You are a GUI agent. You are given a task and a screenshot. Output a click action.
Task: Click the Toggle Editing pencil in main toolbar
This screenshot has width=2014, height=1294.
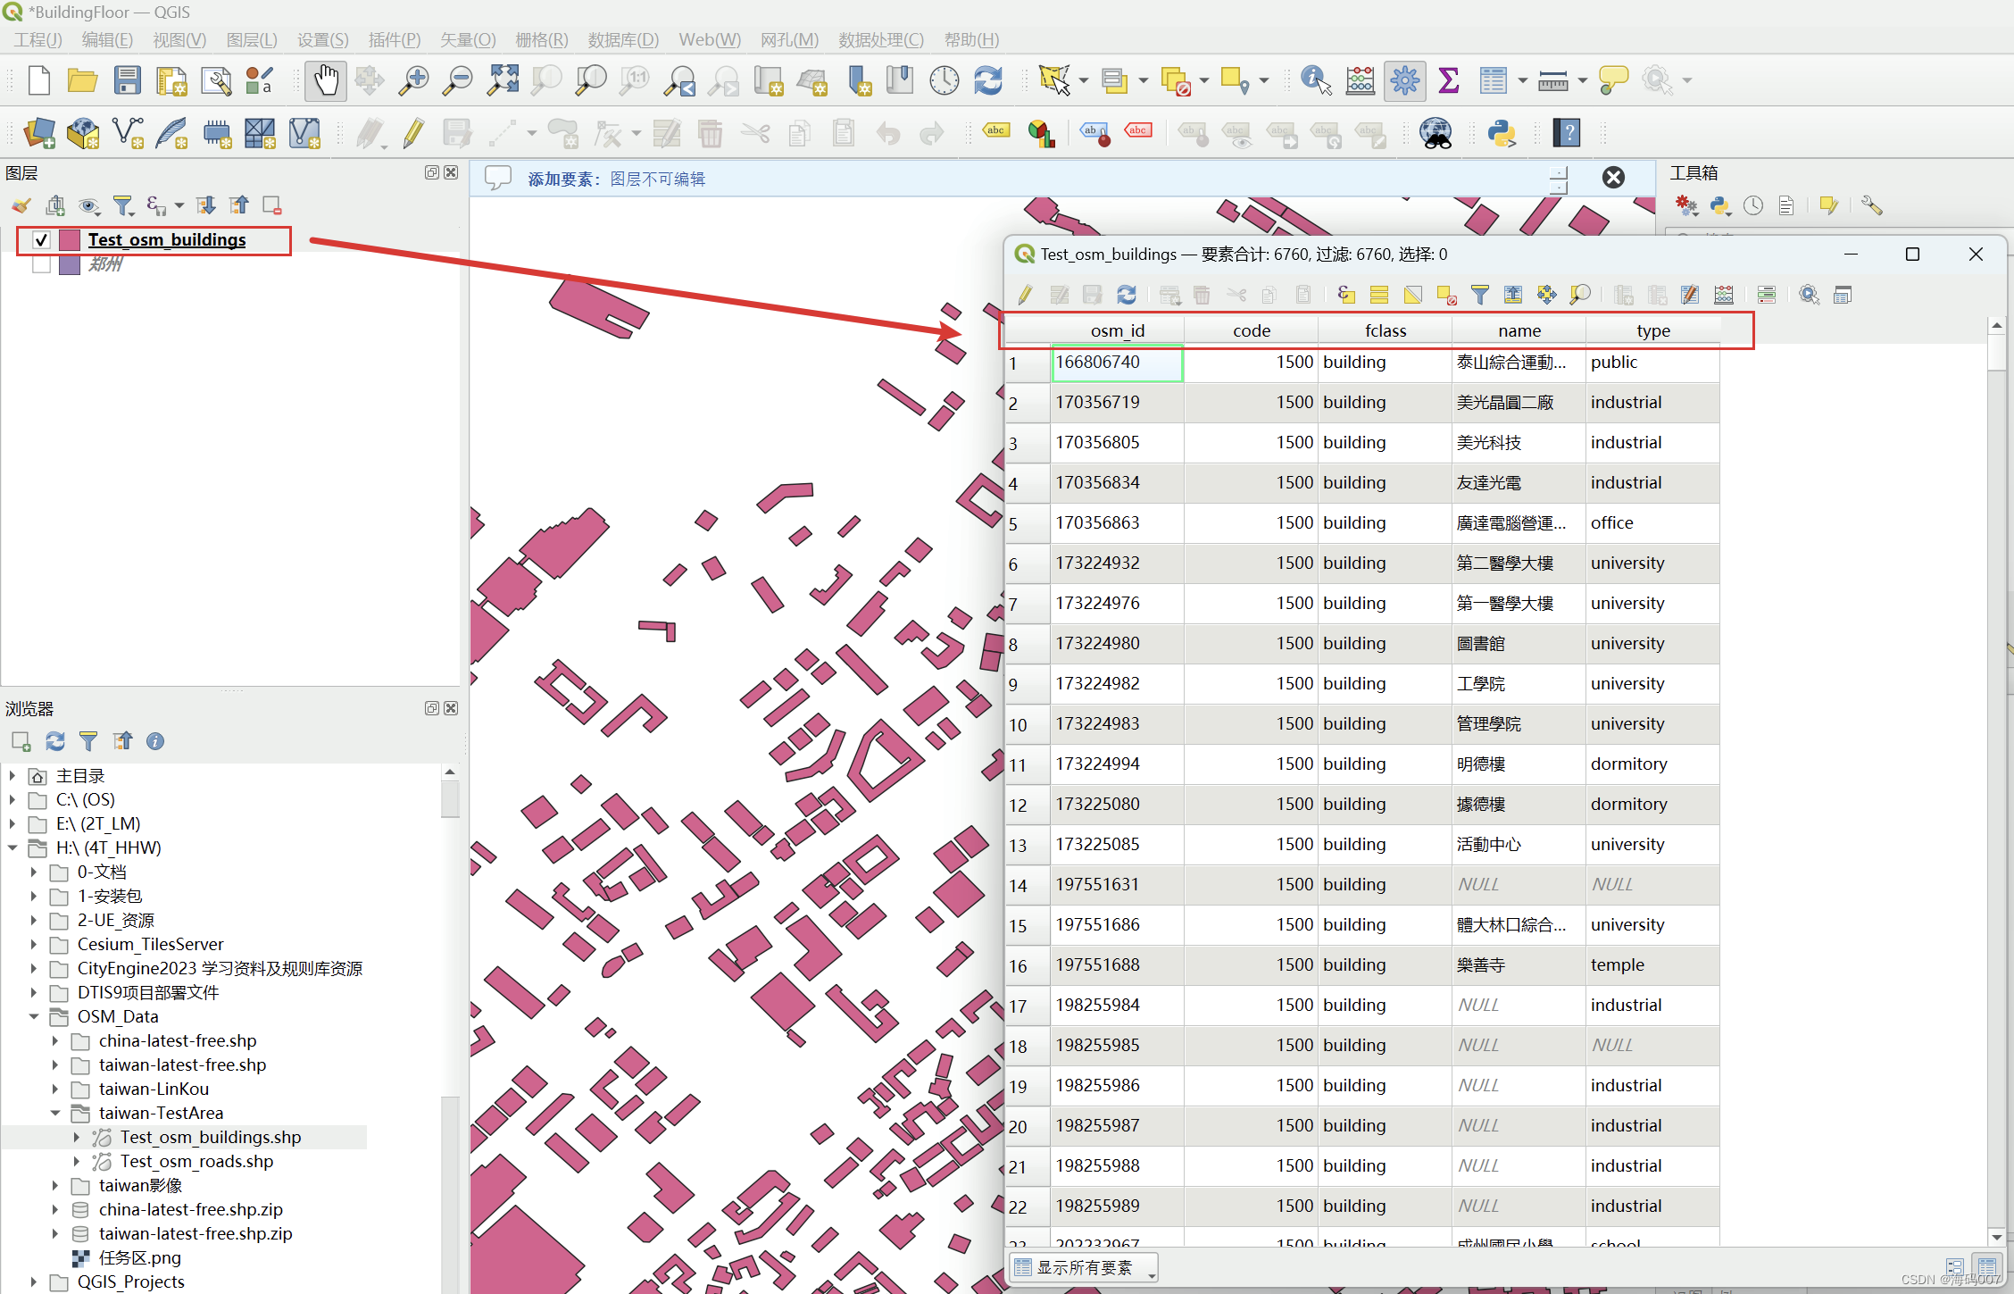tap(412, 134)
